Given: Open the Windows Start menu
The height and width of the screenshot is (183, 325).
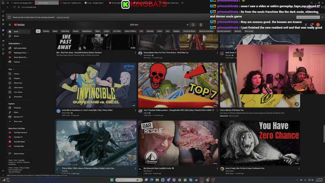Looking at the screenshot, I should 112,180.
